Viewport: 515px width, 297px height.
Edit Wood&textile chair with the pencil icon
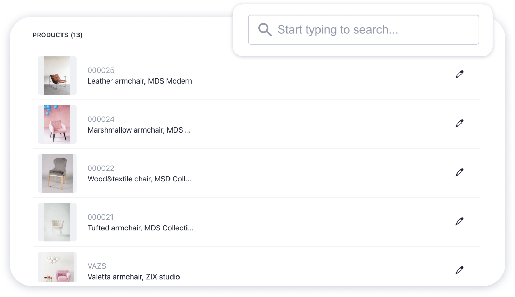tap(459, 172)
